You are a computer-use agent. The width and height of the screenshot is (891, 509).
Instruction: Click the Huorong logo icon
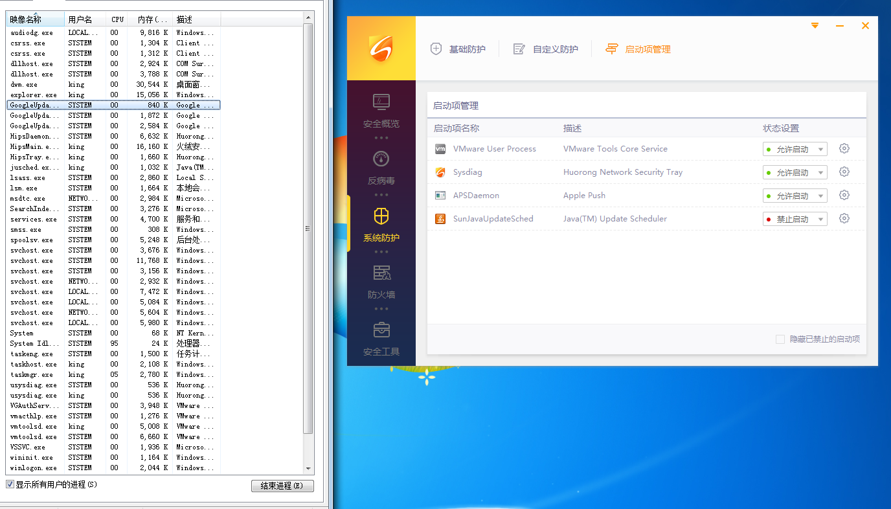coord(381,48)
